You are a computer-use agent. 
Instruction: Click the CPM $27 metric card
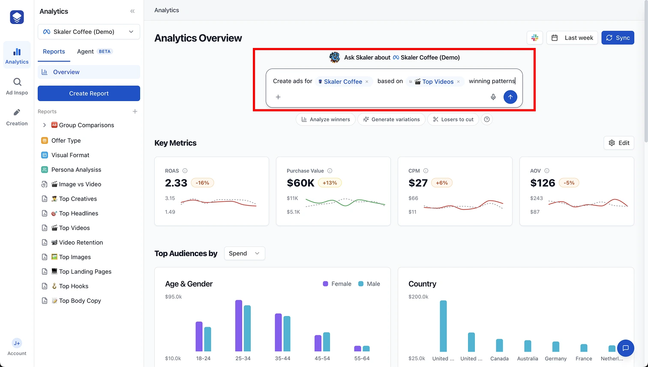click(x=455, y=191)
